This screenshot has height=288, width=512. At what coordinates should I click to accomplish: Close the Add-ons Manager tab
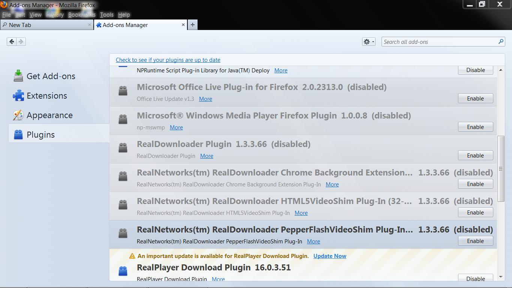pyautogui.click(x=183, y=25)
